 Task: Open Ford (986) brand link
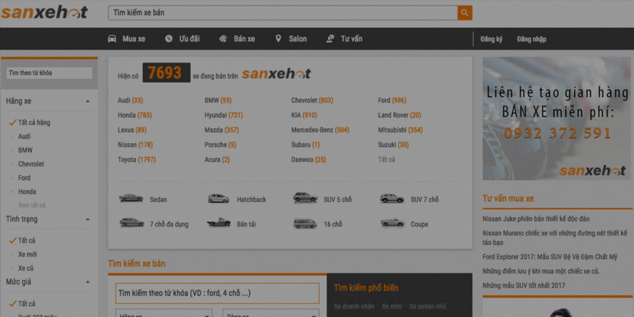(x=392, y=100)
